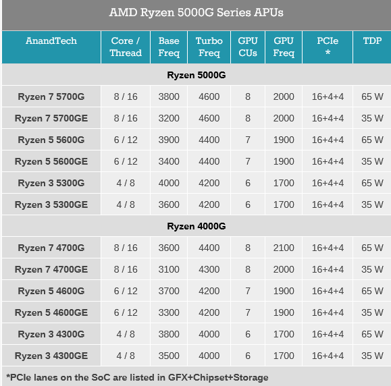Click base frequency 3600 for Ryzen 3 5300GE
The image size is (391, 386).
click(x=169, y=204)
